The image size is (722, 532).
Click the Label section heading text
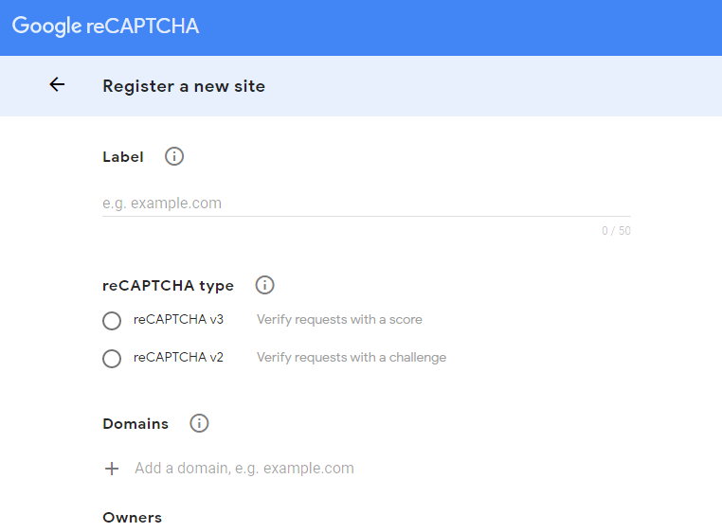click(x=123, y=157)
